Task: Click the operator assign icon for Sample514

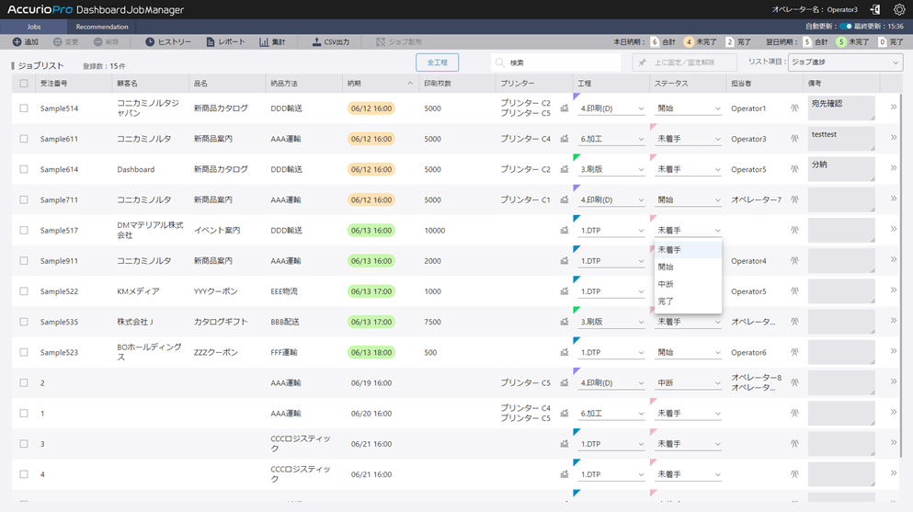Action: pos(794,108)
